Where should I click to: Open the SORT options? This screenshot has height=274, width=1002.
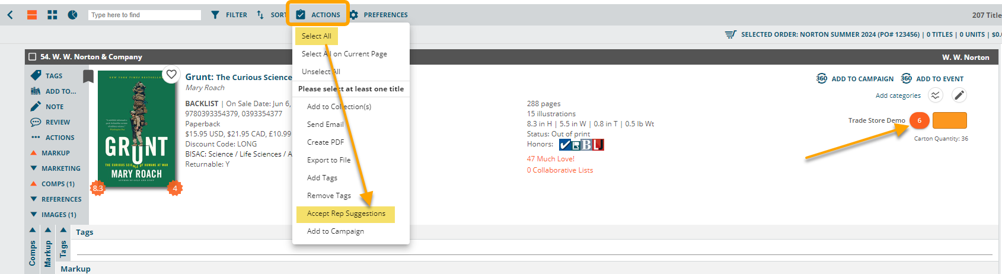[272, 15]
